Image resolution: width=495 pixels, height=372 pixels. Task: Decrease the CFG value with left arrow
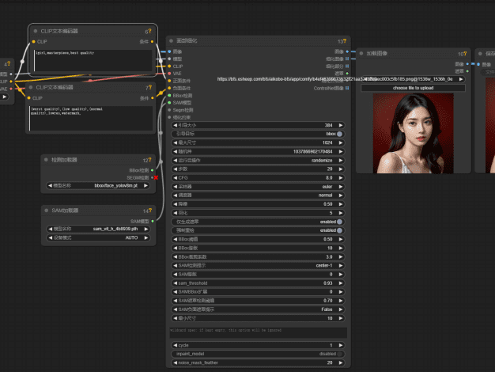tap(176, 177)
